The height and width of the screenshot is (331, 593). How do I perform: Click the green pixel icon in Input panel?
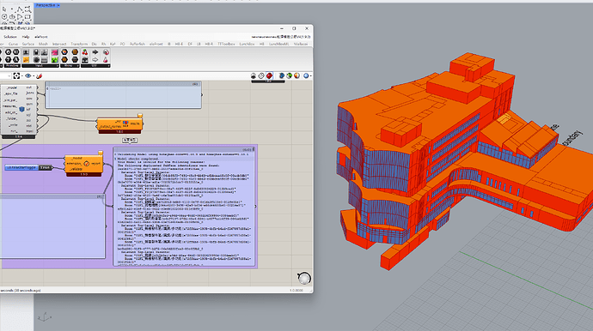(x=55, y=60)
